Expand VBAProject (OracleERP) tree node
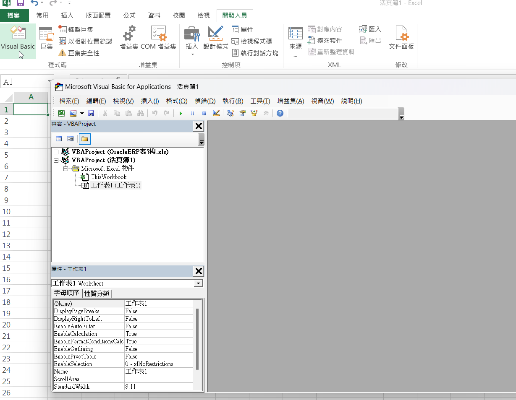This screenshot has height=400, width=516. 56,152
